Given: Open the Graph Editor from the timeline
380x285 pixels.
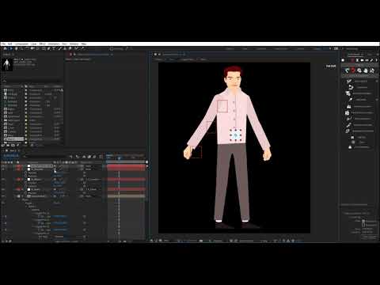Looking at the screenshot, I should (x=101, y=157).
